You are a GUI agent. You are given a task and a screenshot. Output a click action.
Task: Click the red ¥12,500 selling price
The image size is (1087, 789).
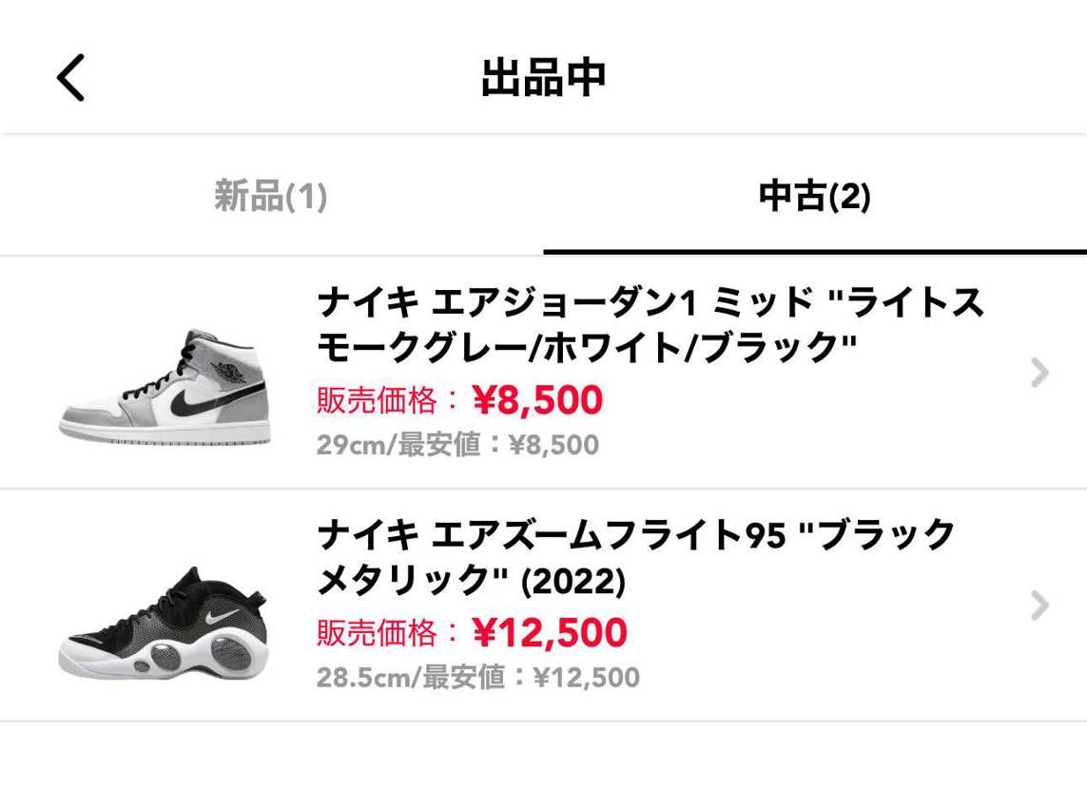coord(550,632)
